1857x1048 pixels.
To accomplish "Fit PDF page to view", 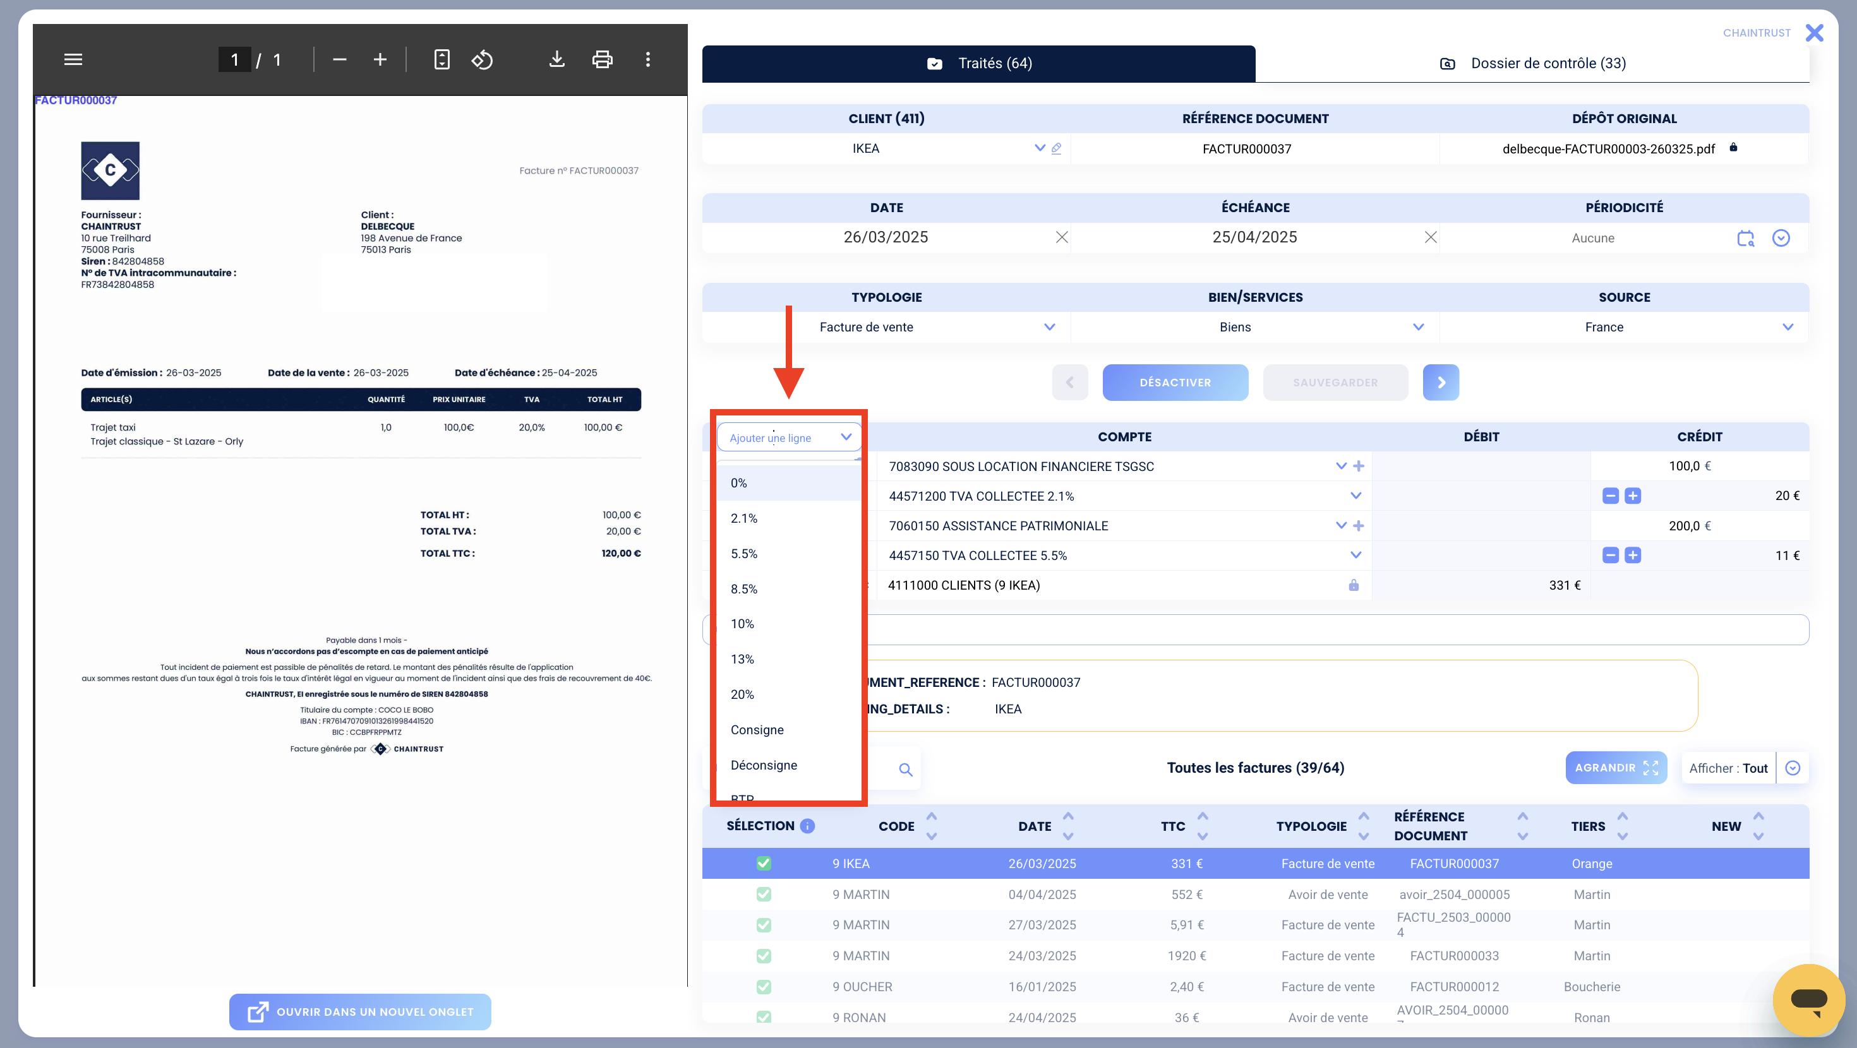I will pos(442,59).
